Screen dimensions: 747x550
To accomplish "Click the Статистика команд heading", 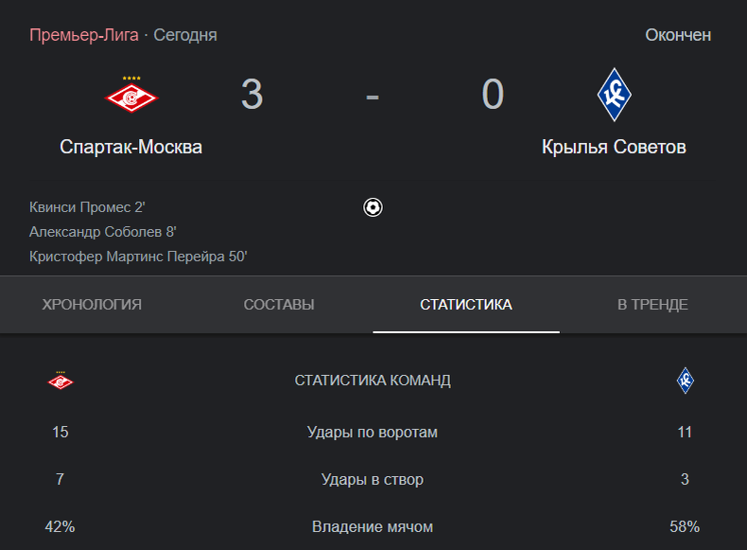I will 373,381.
